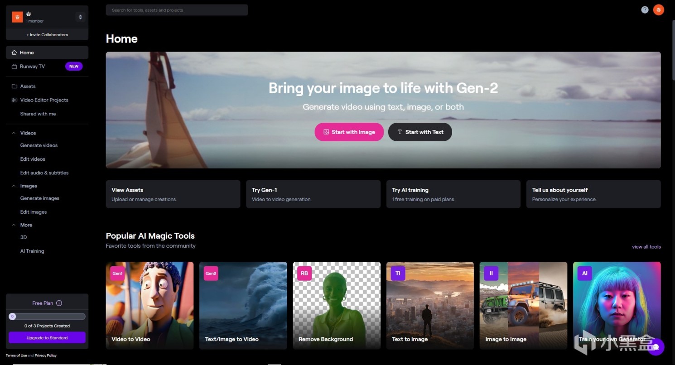
Task: Click the TI badge on Text to Image
Action: 398,274
